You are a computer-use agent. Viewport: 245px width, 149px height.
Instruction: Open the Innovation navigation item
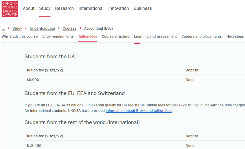pos(119,8)
